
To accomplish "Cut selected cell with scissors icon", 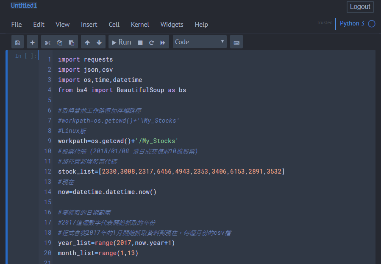I will [47, 42].
